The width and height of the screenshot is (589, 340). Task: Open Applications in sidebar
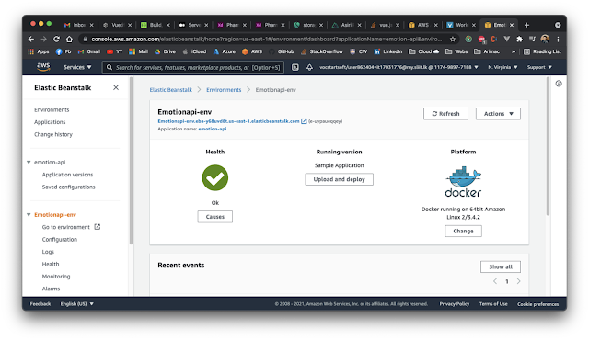pos(50,122)
